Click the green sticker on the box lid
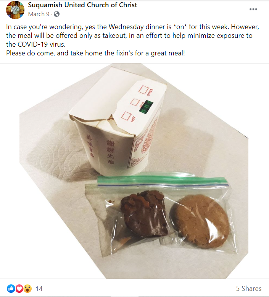269x297 pixels. pyautogui.click(x=146, y=107)
